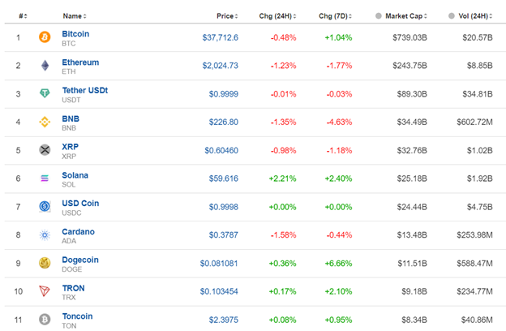This screenshot has width=506, height=331.
Task: Open the Bitcoin coin page link
Action: click(x=75, y=34)
